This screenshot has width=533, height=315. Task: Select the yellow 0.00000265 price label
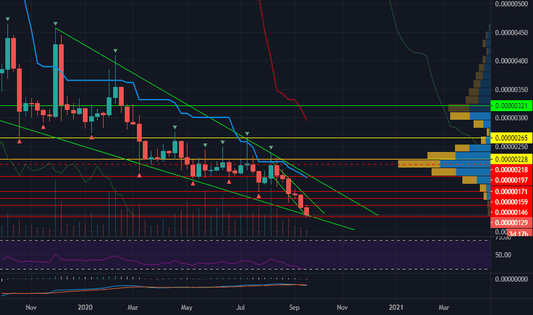512,138
